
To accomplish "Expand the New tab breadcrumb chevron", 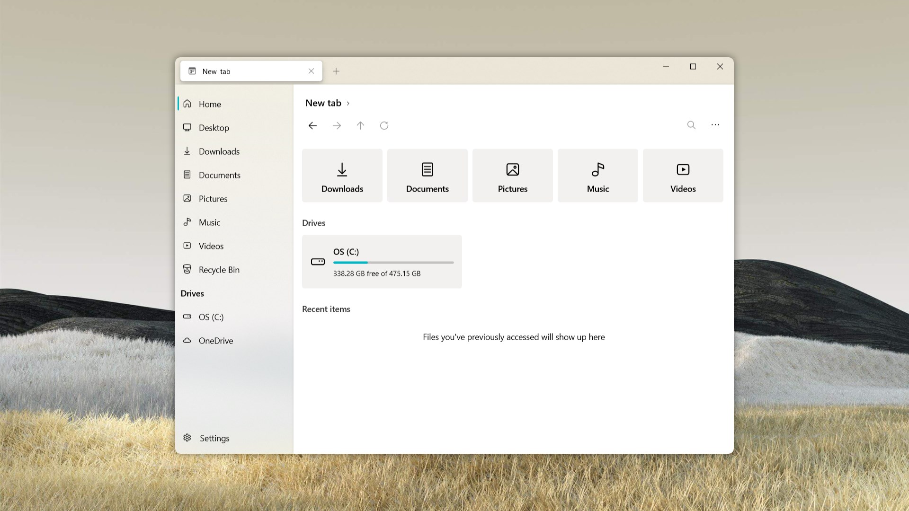I will [348, 103].
